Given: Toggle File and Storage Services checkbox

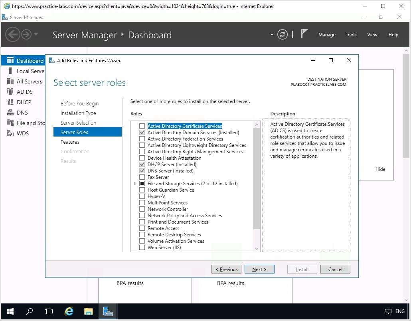Looking at the screenshot, I should point(142,184).
